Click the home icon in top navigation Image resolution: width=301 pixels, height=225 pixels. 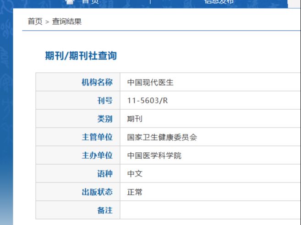pyautogui.click(x=70, y=2)
